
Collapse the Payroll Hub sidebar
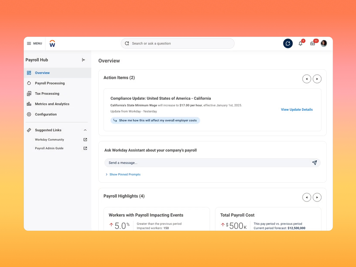pyautogui.click(x=84, y=59)
